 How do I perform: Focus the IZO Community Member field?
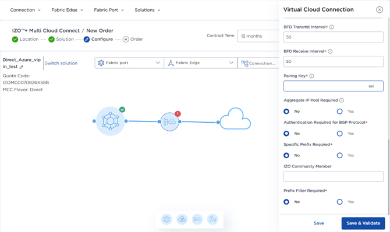pyautogui.click(x=334, y=176)
